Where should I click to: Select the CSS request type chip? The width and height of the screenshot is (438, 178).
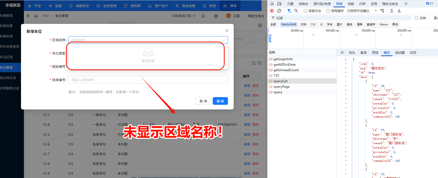(x=313, y=24)
